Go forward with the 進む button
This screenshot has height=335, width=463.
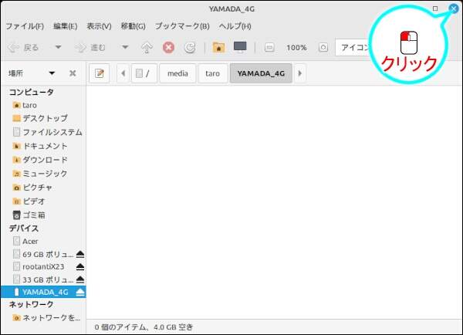coord(90,48)
